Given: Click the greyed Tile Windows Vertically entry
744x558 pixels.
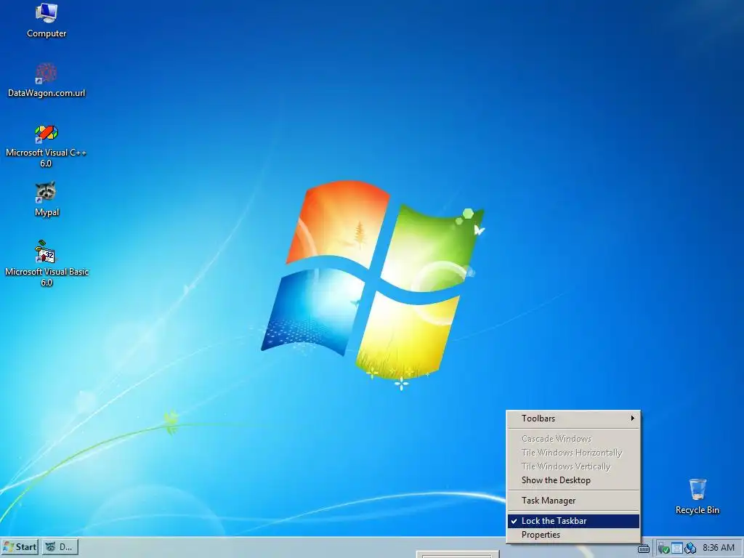Looking at the screenshot, I should pyautogui.click(x=574, y=466).
